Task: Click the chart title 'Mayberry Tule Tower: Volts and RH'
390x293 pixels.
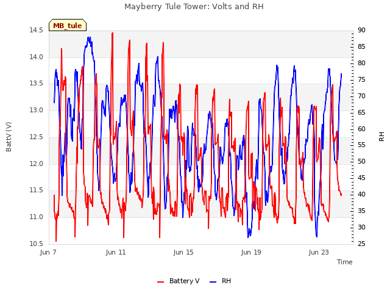Action: (194, 7)
